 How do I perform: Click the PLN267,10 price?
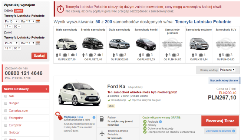(x=222, y=98)
